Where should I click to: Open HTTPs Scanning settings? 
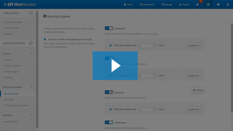point(11,28)
